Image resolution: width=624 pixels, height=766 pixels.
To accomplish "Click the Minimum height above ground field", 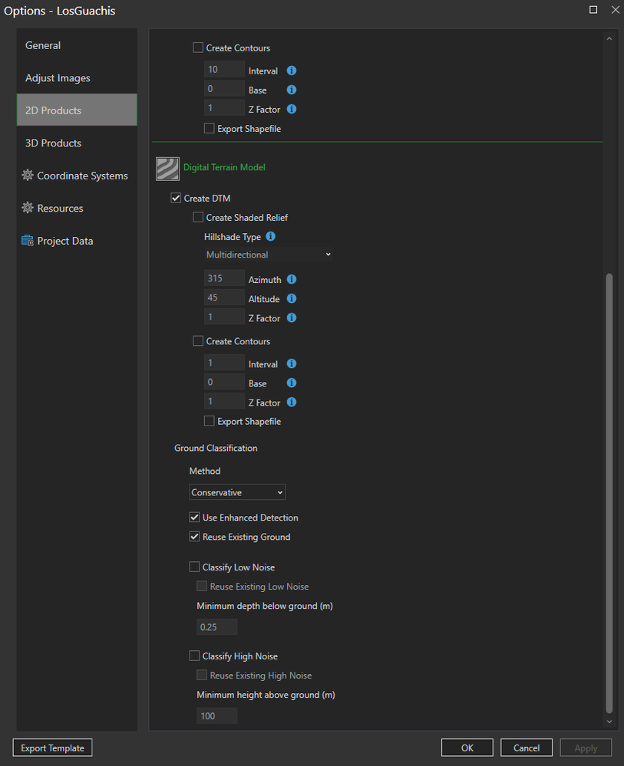I will (217, 716).
